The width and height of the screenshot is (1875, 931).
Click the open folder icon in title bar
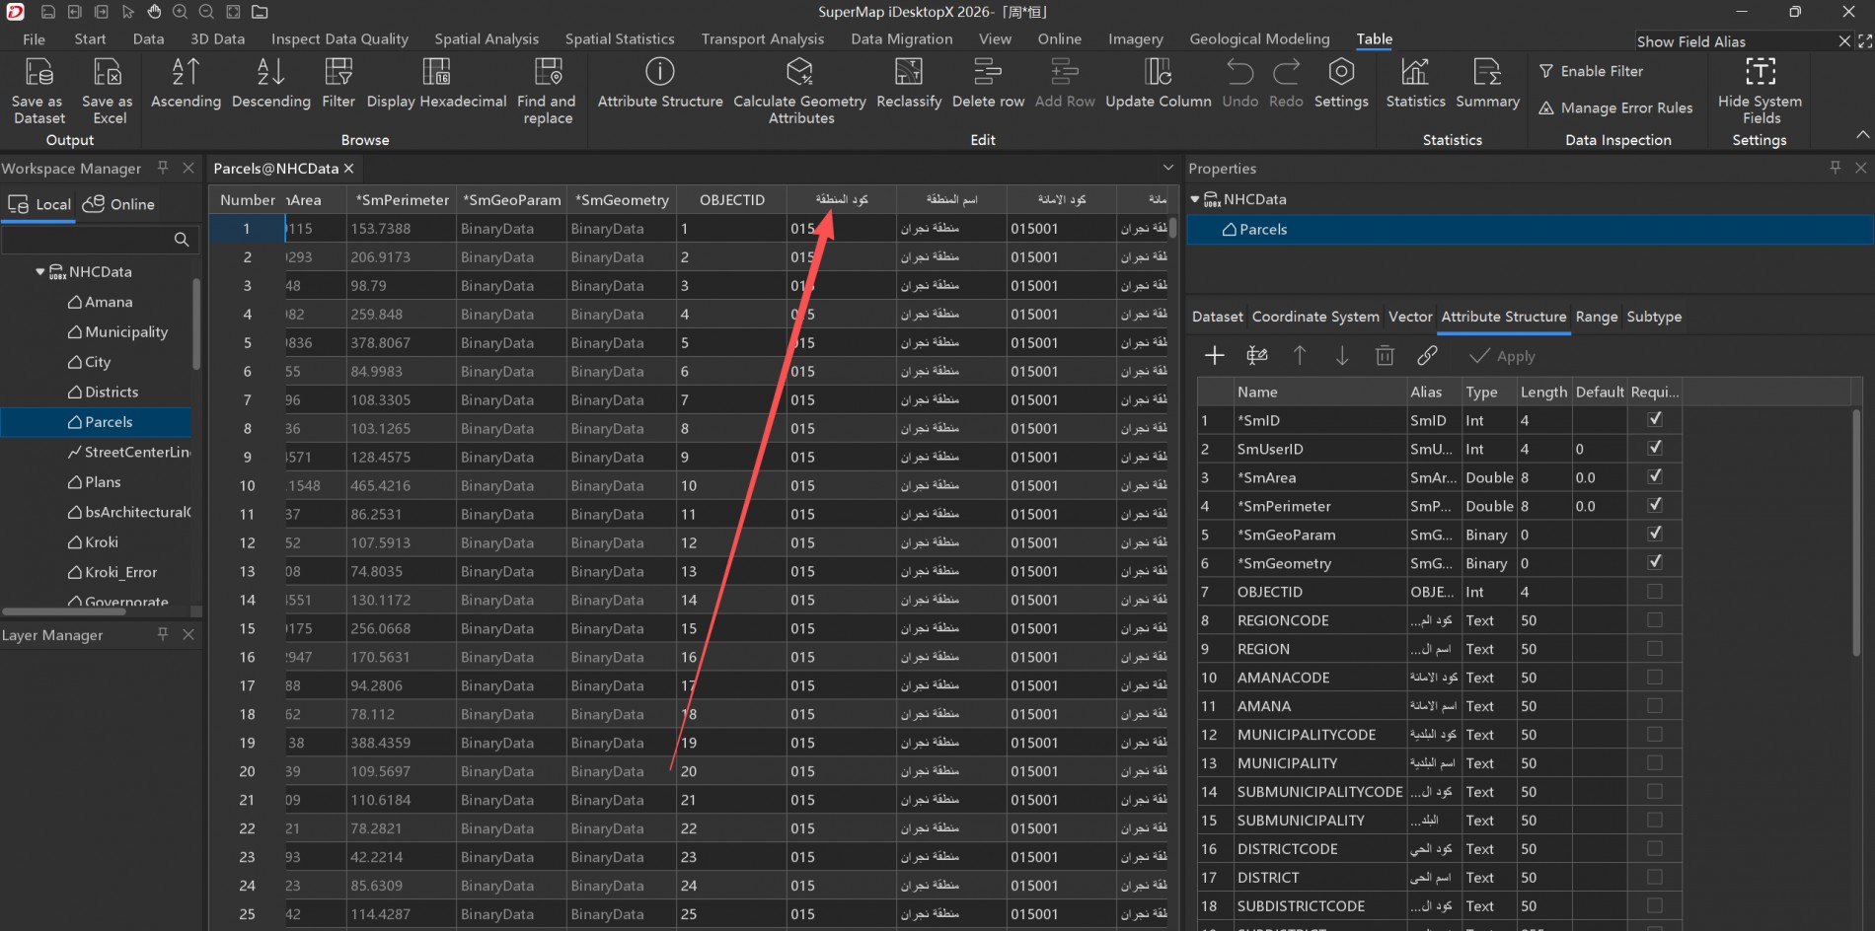[260, 12]
